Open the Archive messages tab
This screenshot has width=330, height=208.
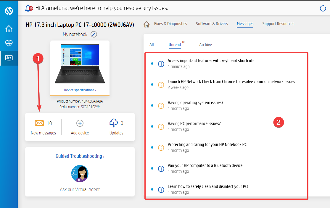point(205,45)
